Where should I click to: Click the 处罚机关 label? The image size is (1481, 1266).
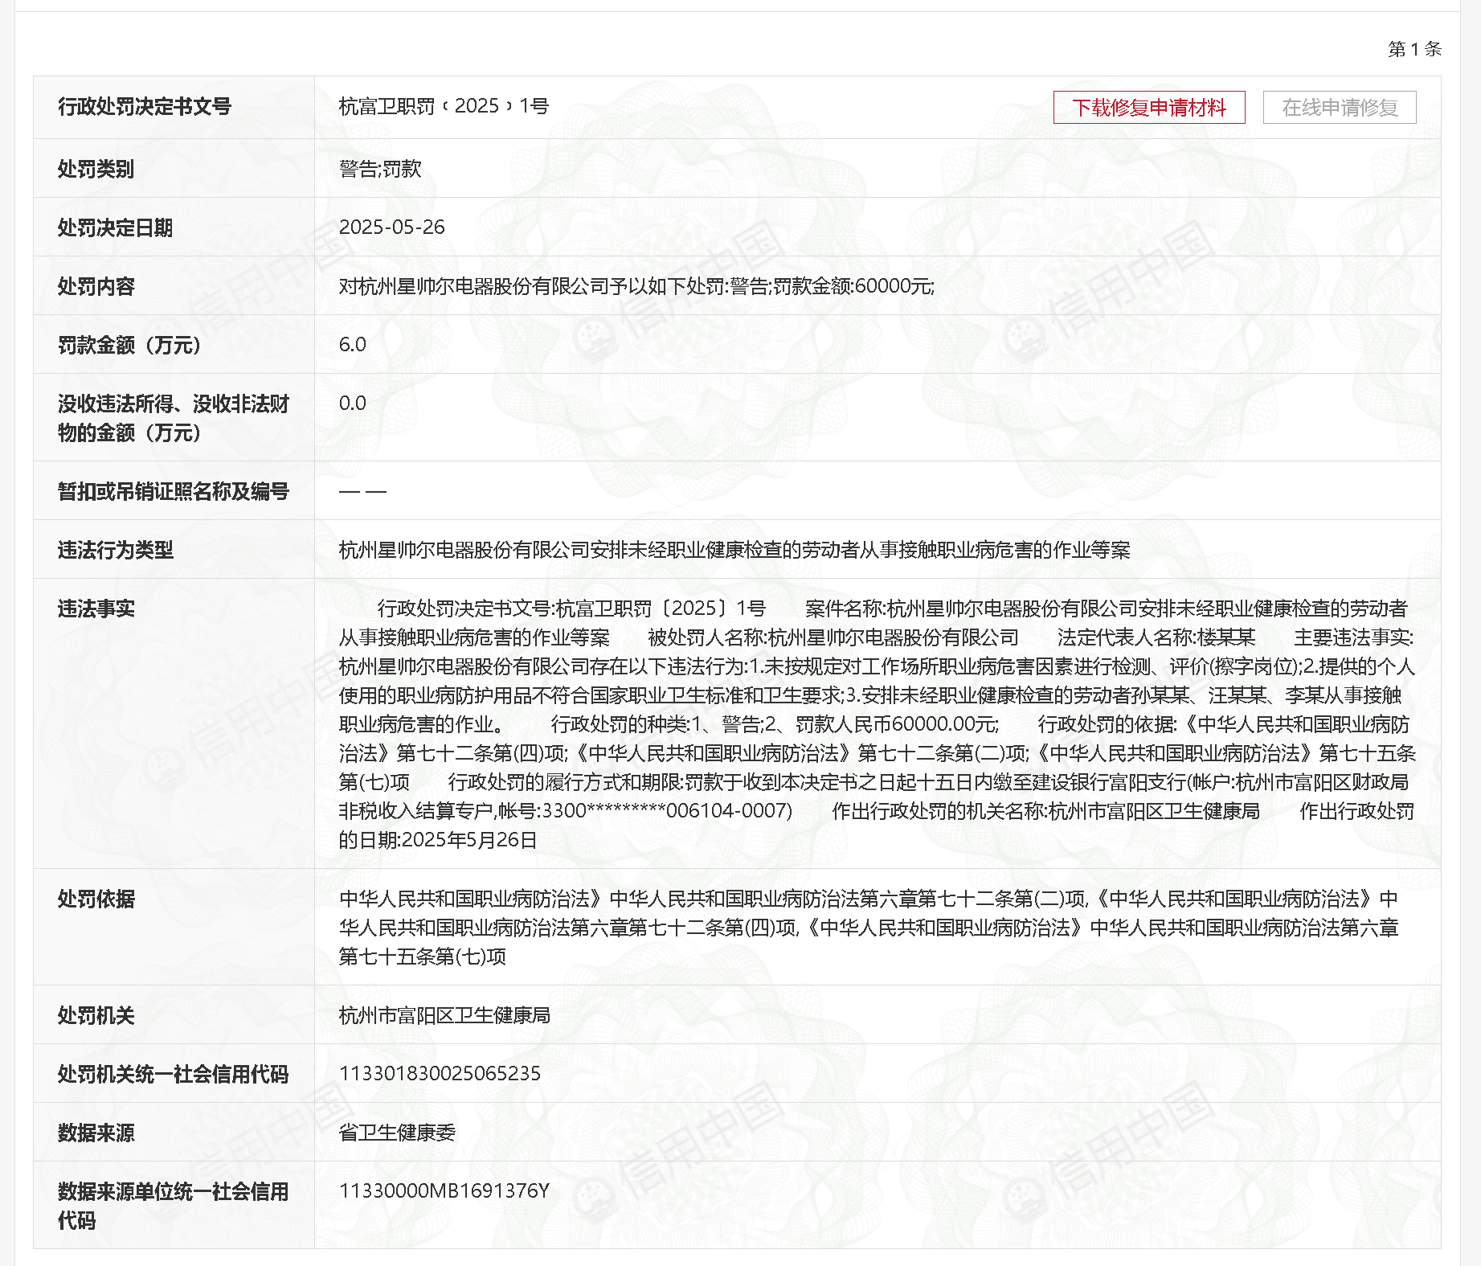pos(96,1015)
